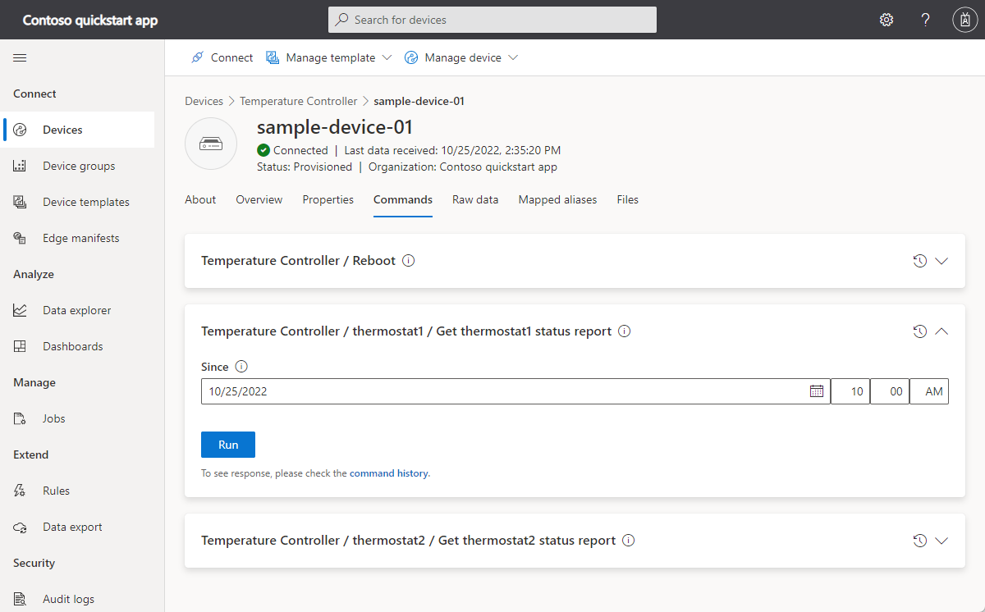Image resolution: width=985 pixels, height=612 pixels.
Task: Select the Commands tab
Action: point(403,199)
